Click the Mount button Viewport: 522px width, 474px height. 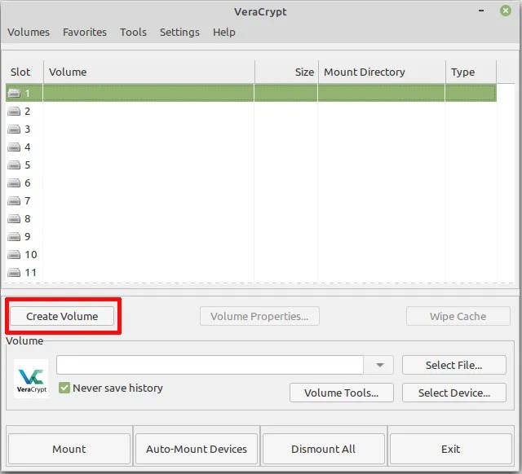(x=69, y=449)
